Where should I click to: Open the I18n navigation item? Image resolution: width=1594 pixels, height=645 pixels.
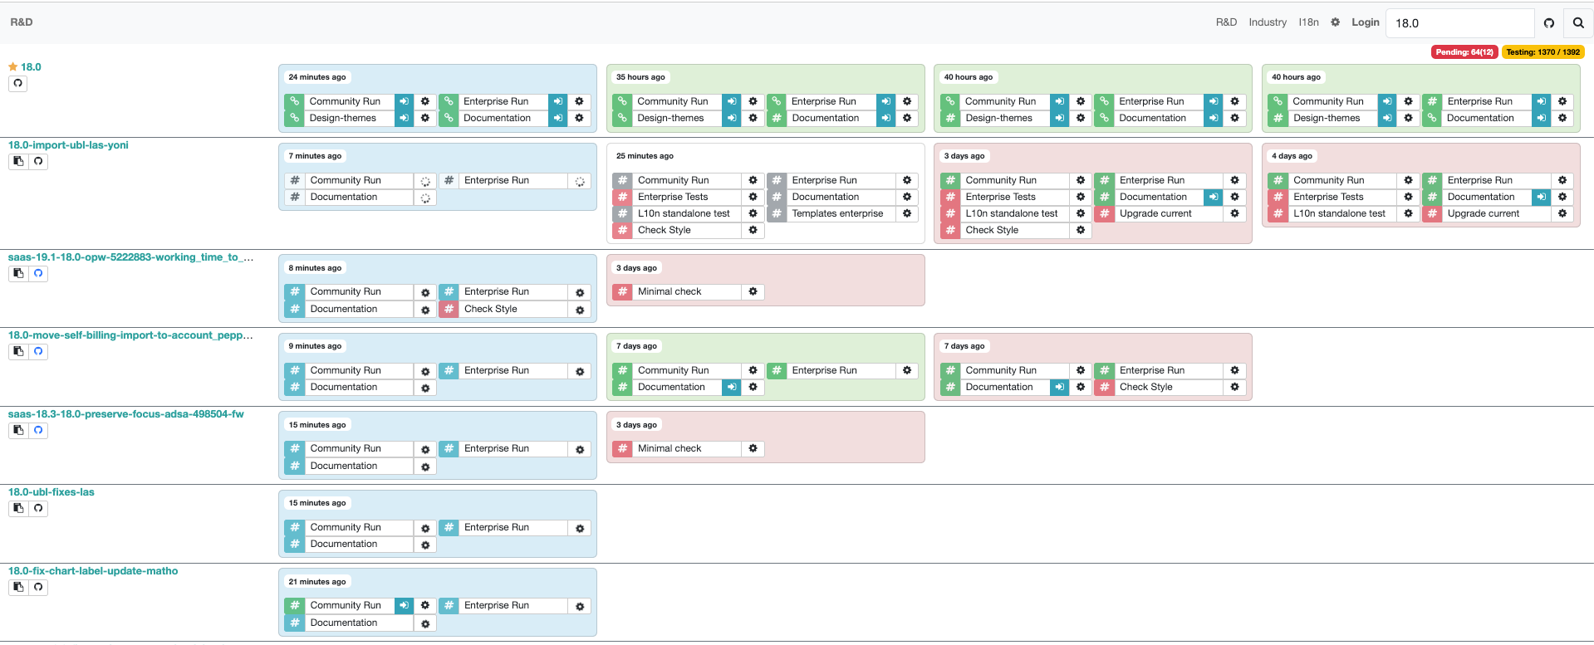pyautogui.click(x=1308, y=22)
